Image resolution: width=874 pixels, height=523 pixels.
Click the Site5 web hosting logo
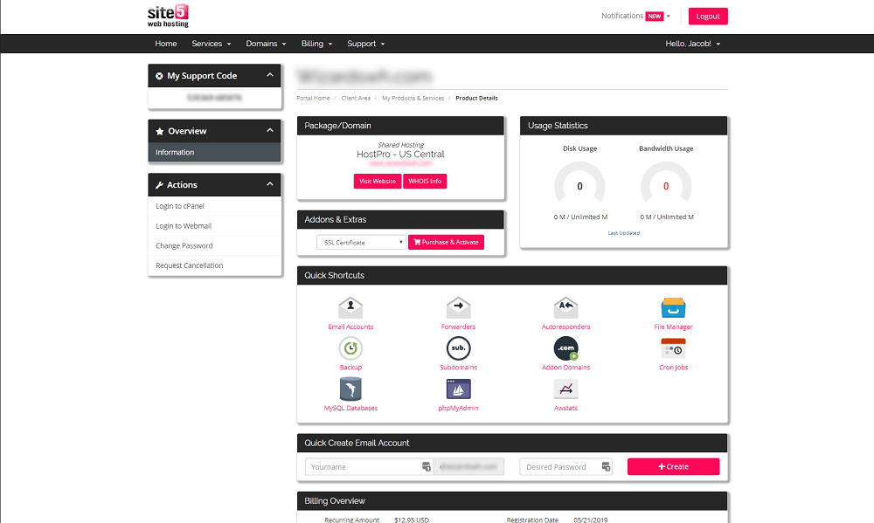tap(168, 16)
